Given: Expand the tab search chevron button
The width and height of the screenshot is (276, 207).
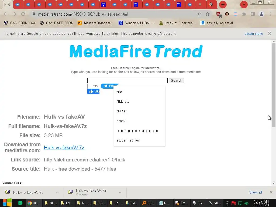Looking at the screenshot, I should point(244,5).
